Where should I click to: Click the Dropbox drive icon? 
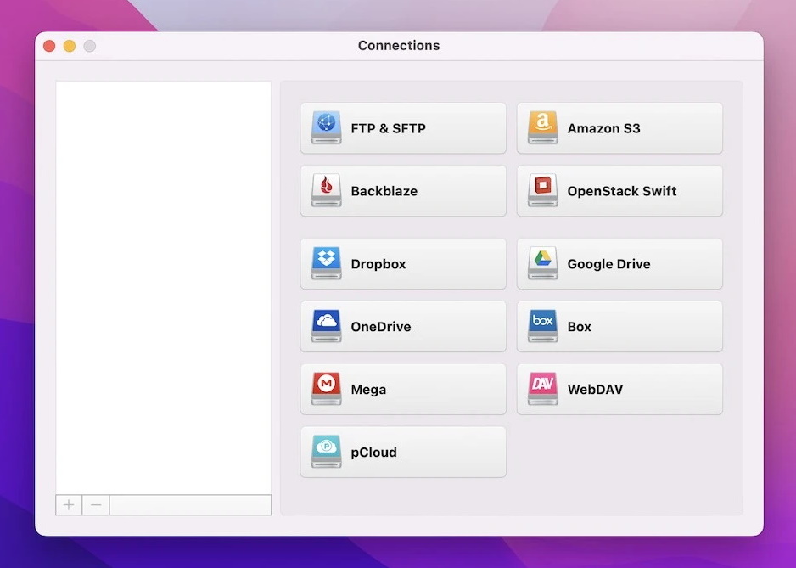326,263
